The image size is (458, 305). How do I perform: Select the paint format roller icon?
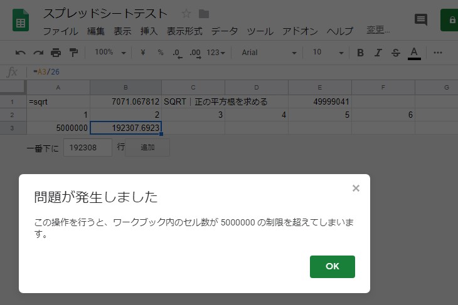pyautogui.click(x=73, y=53)
